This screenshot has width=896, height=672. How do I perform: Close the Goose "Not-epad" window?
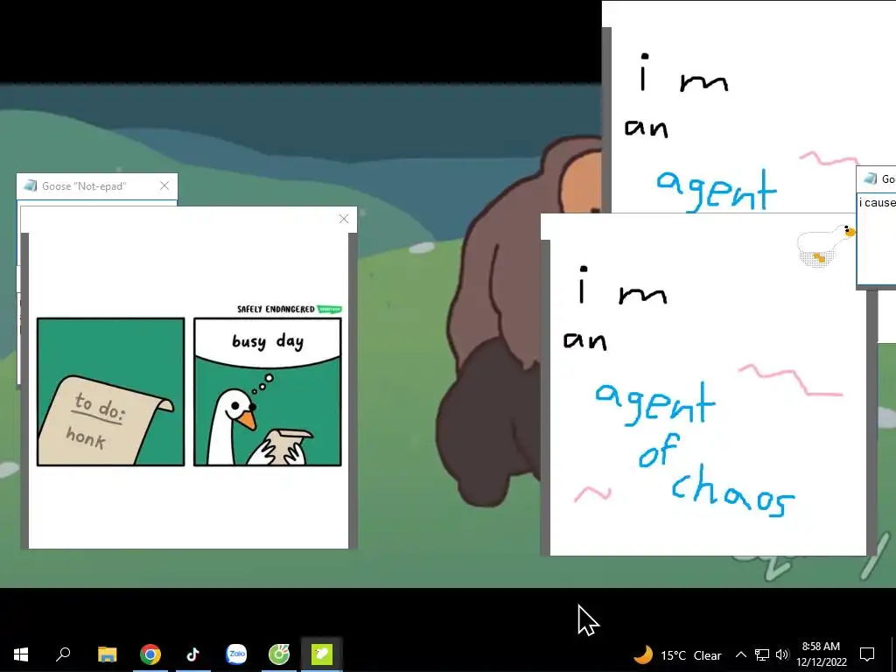(x=164, y=185)
